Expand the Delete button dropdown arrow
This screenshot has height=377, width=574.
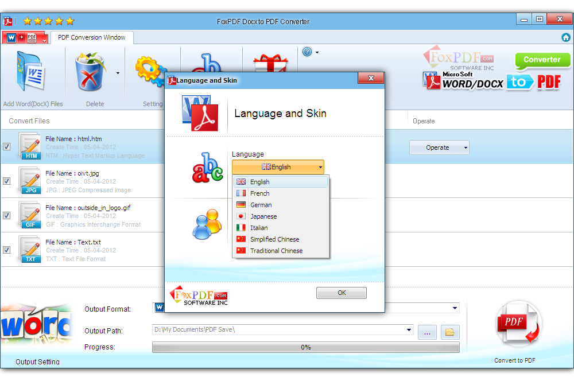click(x=118, y=73)
